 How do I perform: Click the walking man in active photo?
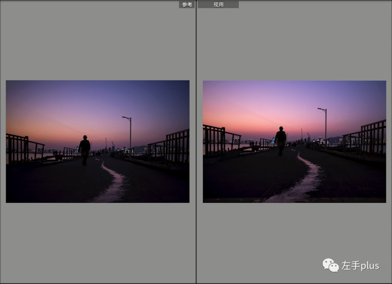[281, 141]
